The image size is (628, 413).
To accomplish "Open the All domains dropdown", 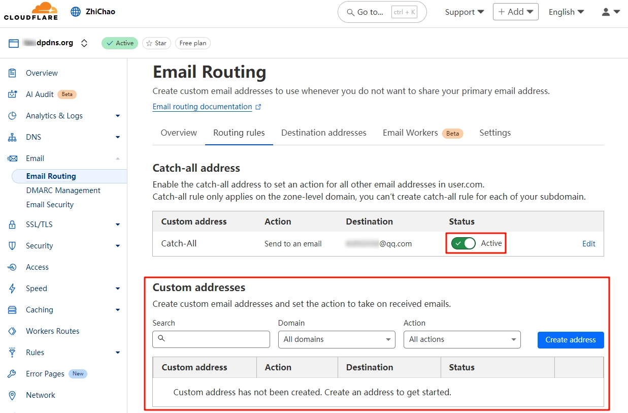I will [336, 339].
